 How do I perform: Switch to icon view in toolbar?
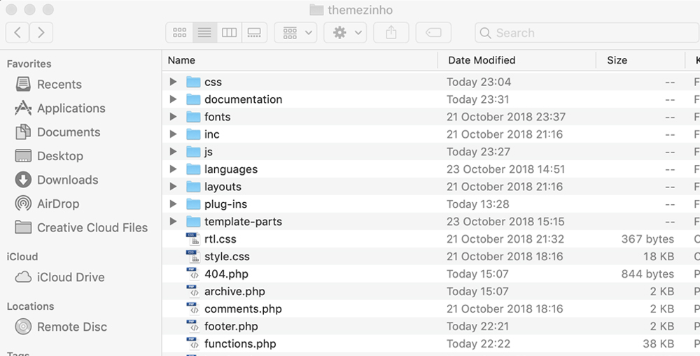point(180,33)
